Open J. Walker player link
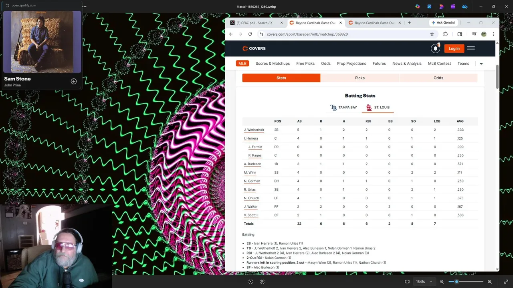This screenshot has width=513, height=288. click(250, 207)
